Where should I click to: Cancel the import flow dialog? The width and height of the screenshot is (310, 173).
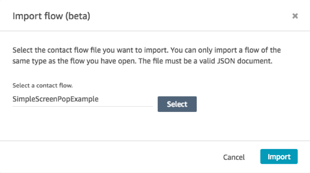click(x=234, y=157)
